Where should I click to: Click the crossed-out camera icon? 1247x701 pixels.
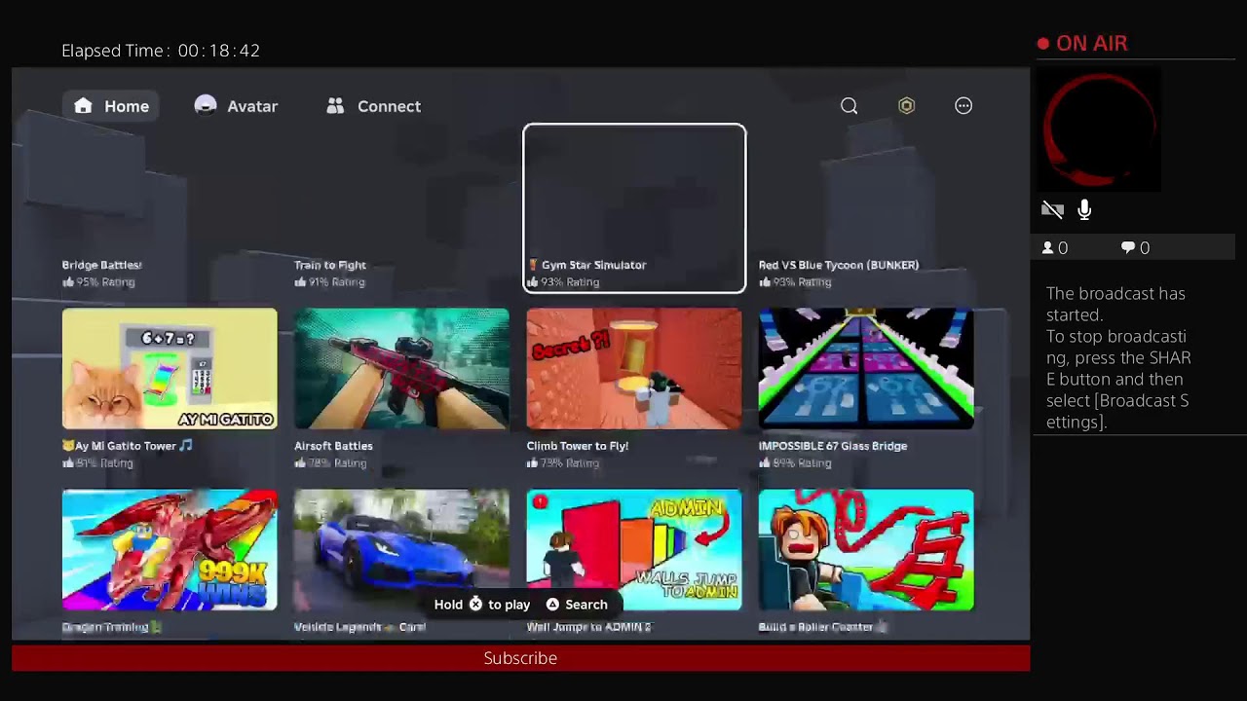point(1052,209)
